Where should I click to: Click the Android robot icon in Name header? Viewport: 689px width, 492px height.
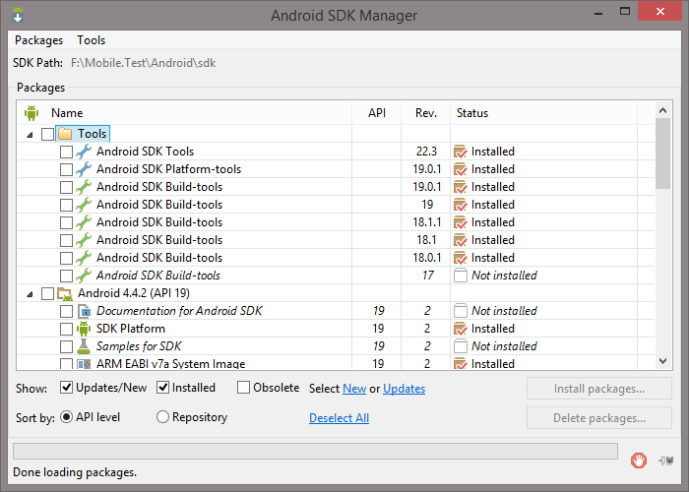(x=31, y=113)
